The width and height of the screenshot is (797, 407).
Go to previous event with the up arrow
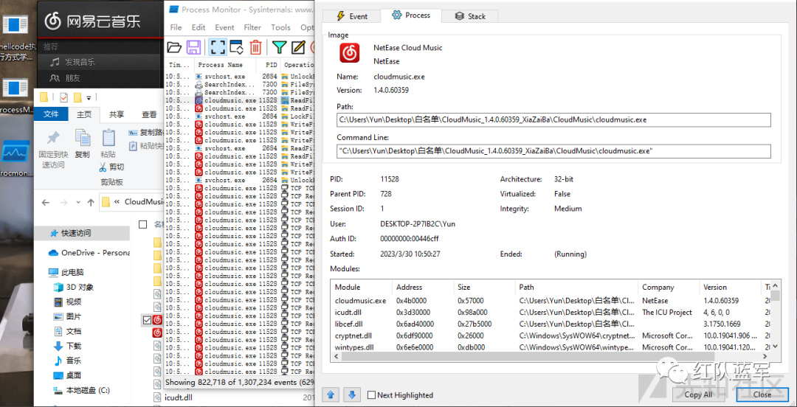pyautogui.click(x=331, y=394)
